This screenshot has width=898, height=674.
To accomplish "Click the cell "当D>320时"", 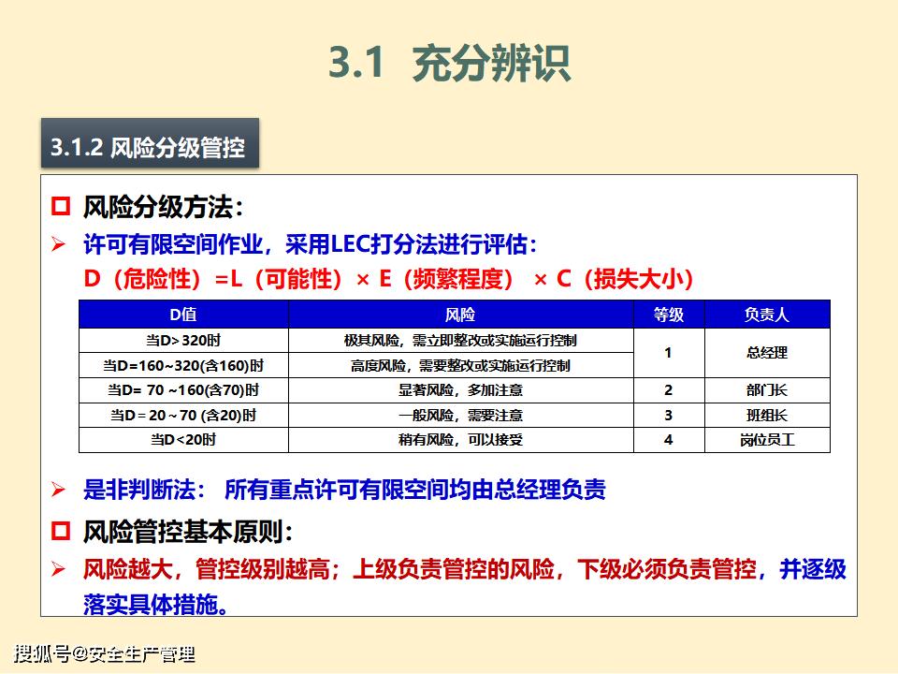I will pyautogui.click(x=184, y=341).
